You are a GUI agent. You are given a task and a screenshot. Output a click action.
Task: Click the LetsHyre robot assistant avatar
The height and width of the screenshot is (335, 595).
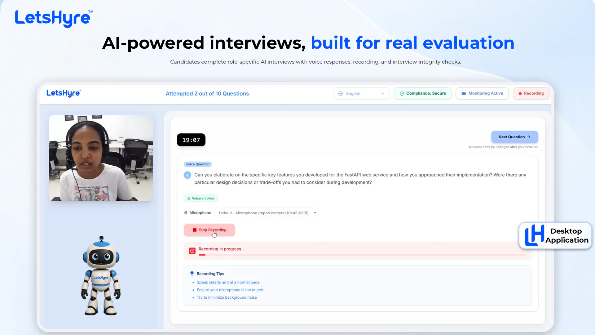pos(101,276)
